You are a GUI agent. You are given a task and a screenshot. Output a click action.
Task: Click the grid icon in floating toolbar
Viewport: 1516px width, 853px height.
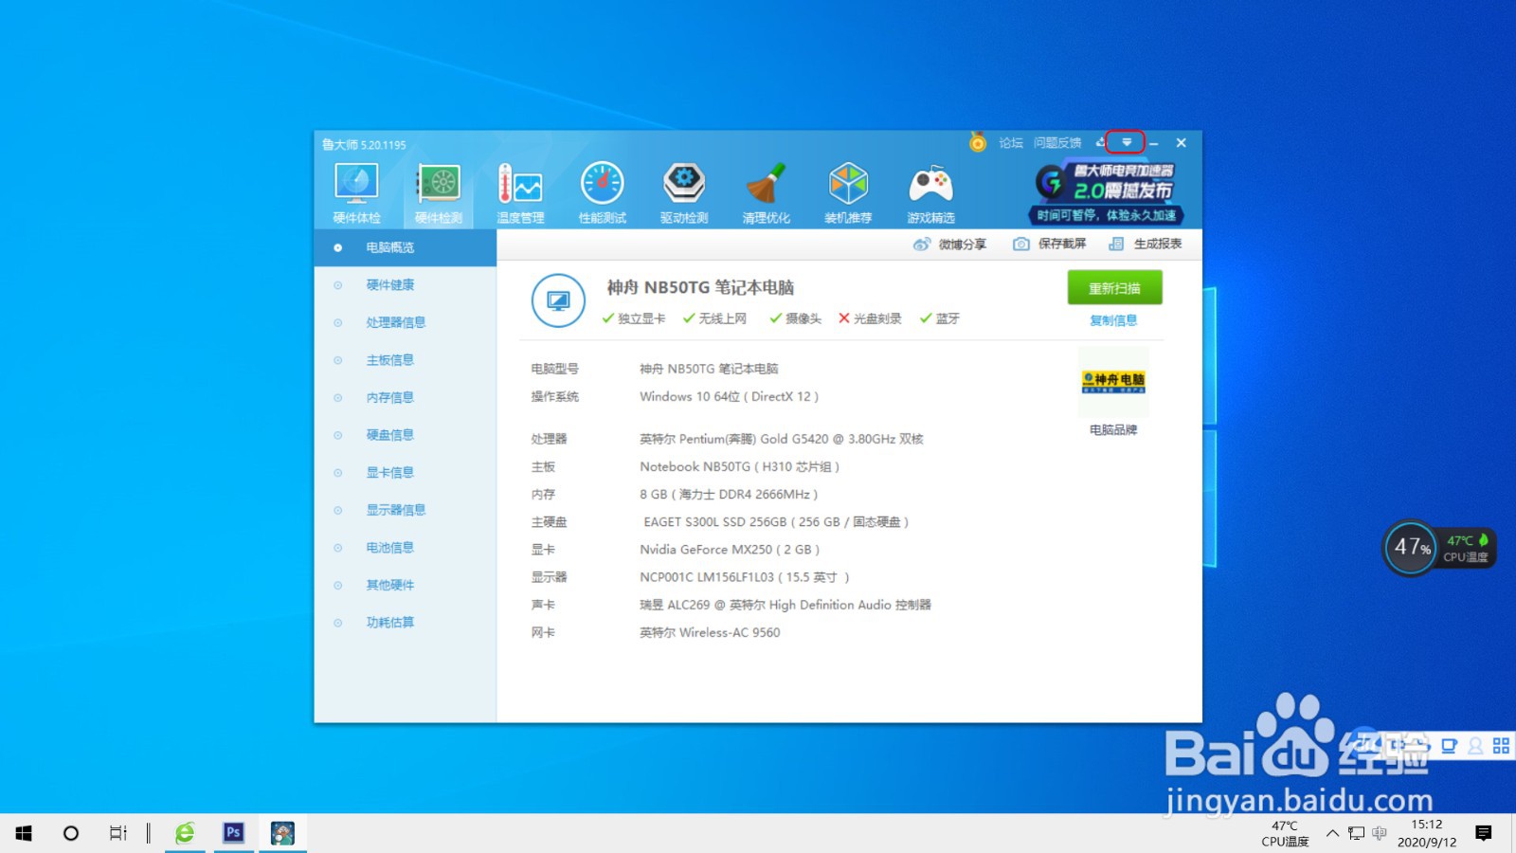click(x=1501, y=746)
